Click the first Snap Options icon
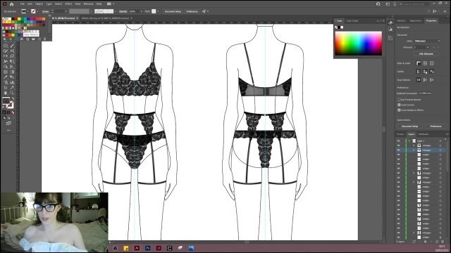 click(419, 80)
